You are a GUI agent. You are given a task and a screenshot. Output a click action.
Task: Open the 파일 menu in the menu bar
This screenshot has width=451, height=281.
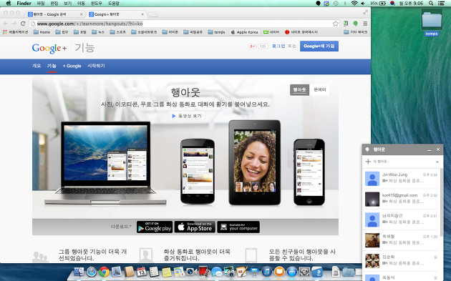41,3
